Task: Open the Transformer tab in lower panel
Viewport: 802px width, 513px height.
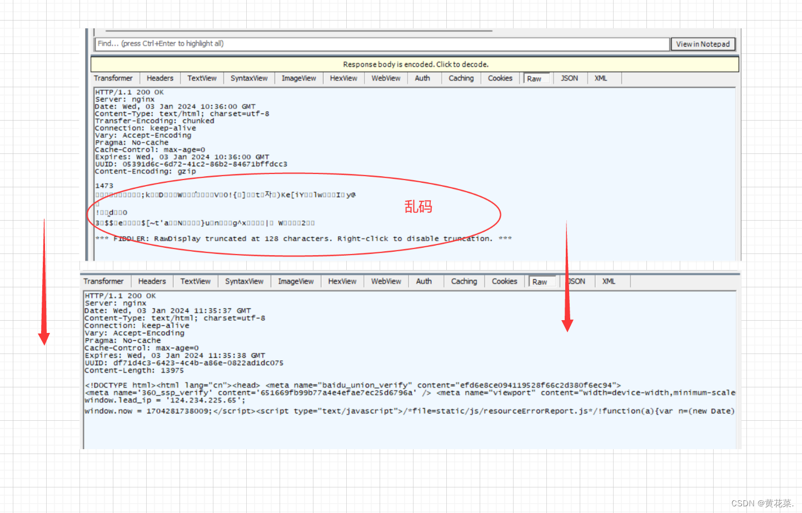Action: [x=103, y=281]
